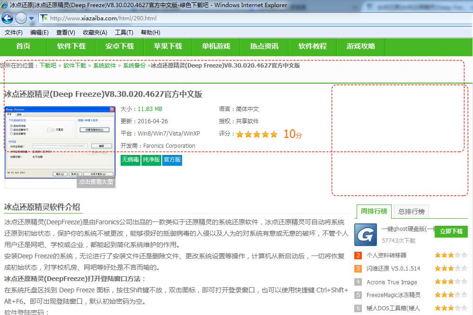
Task: Go to the 安卓下载 navigation item
Action: 120,46
